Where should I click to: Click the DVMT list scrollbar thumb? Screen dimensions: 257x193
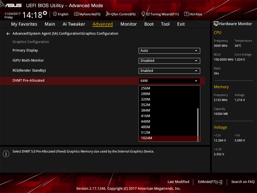(x=198, y=125)
